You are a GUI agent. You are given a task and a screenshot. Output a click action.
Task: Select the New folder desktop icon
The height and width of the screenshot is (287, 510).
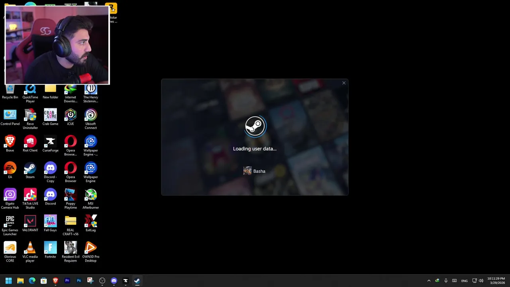click(50, 92)
